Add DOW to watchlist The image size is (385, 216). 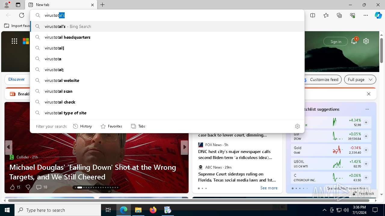click(366, 136)
